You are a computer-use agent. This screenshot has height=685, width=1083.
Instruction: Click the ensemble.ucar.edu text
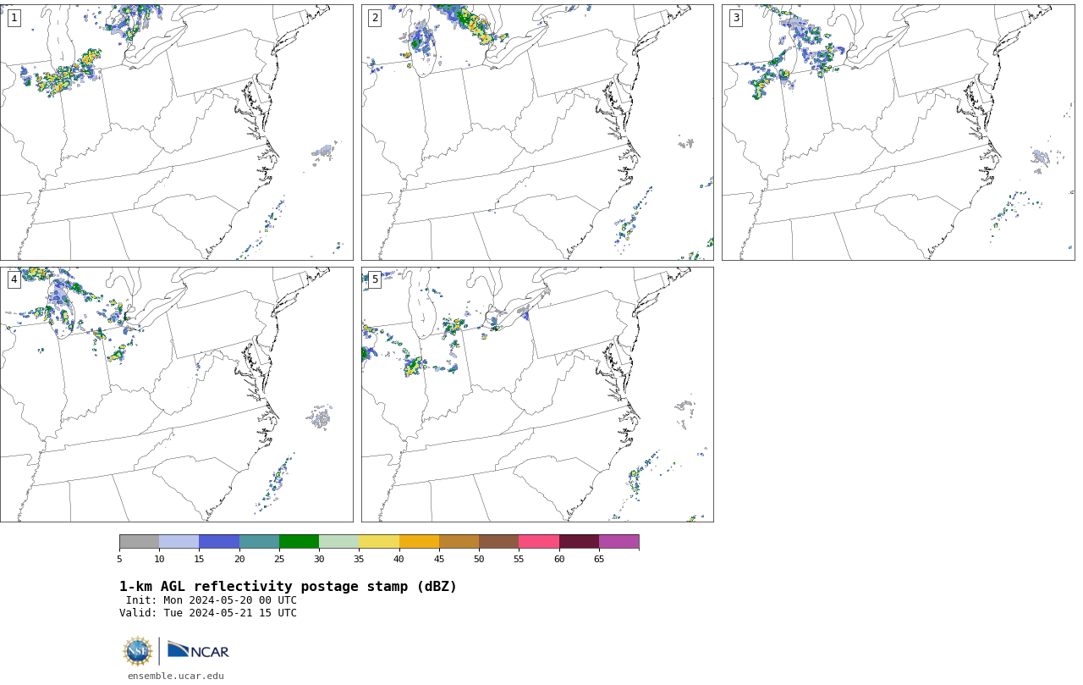(176, 676)
